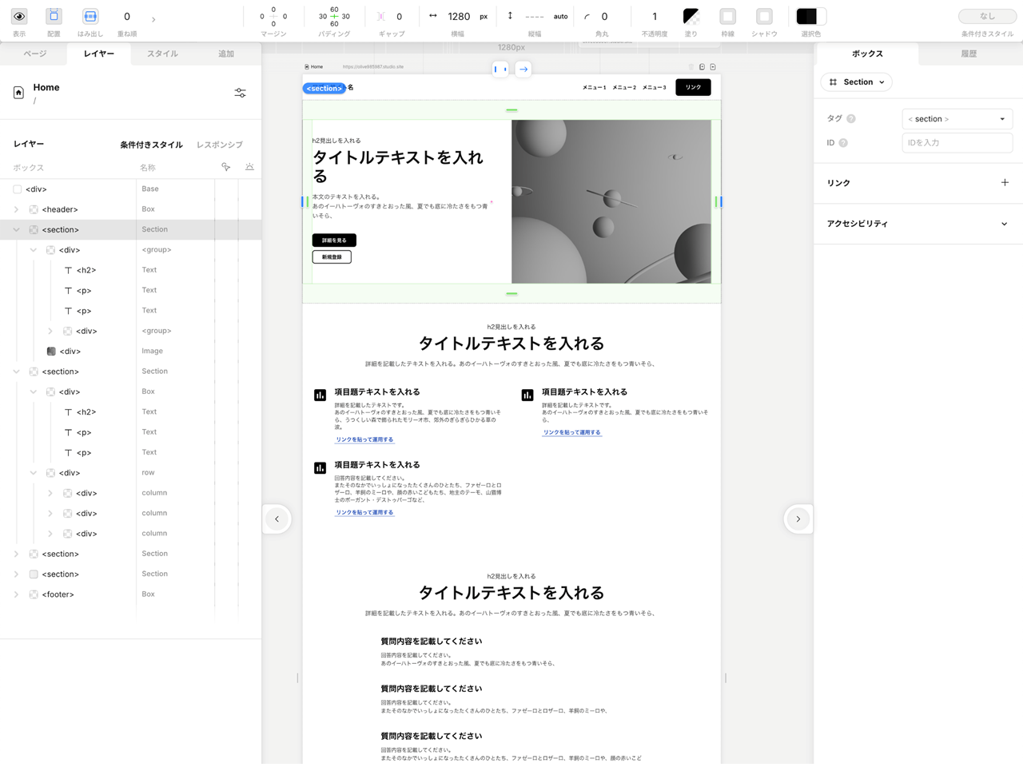Click the 縦幅 vertical arrows icon

click(x=510, y=15)
